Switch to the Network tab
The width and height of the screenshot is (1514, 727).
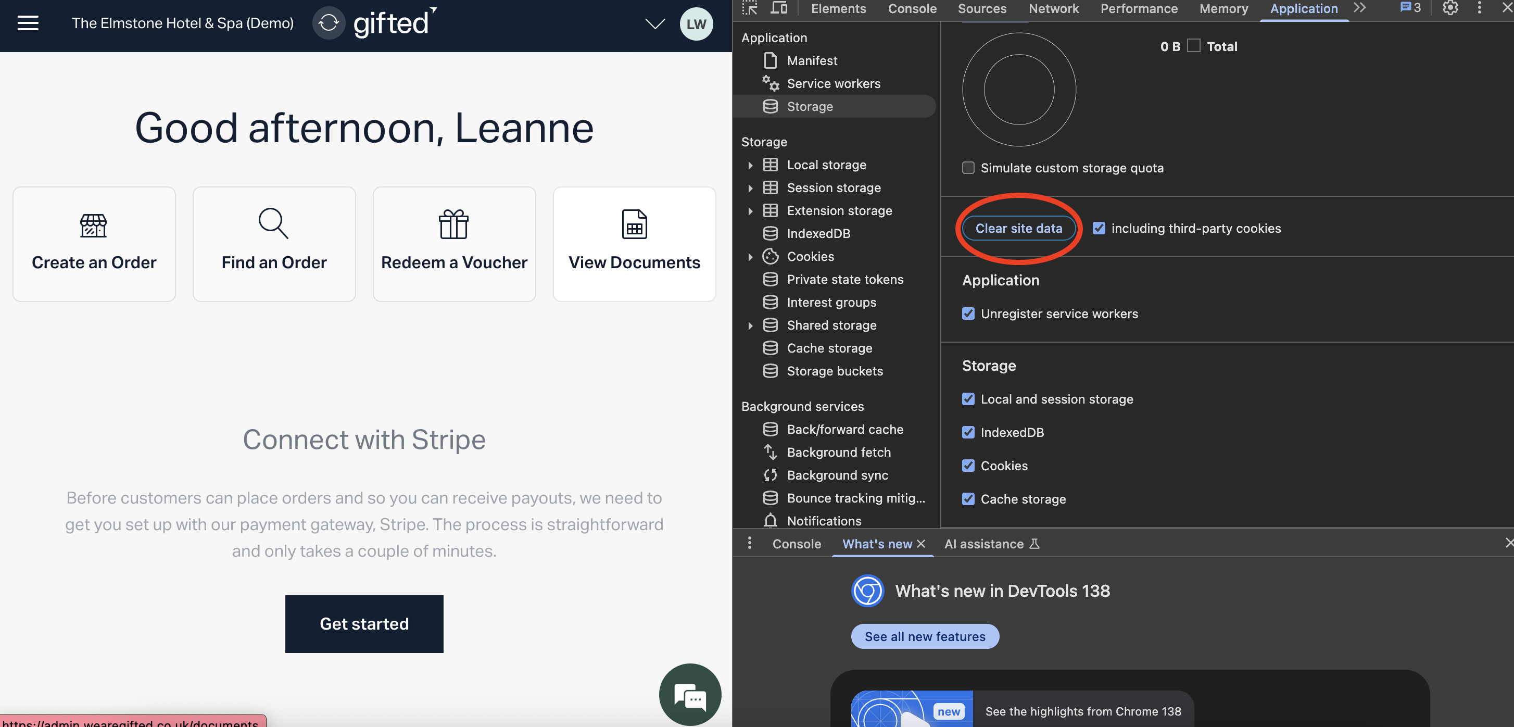point(1053,8)
